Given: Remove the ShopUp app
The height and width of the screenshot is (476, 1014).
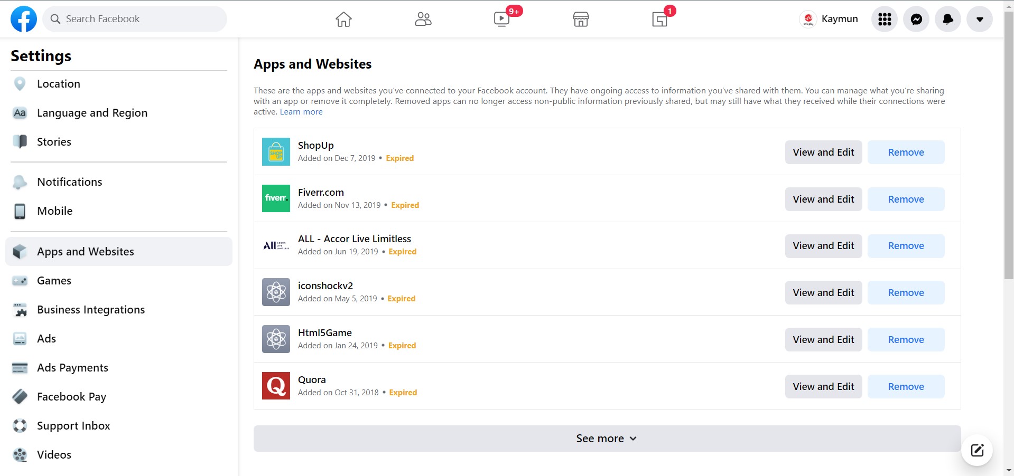Looking at the screenshot, I should point(906,153).
